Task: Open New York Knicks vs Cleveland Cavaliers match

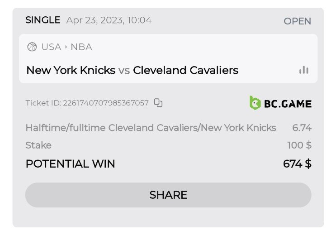Action: (132, 70)
